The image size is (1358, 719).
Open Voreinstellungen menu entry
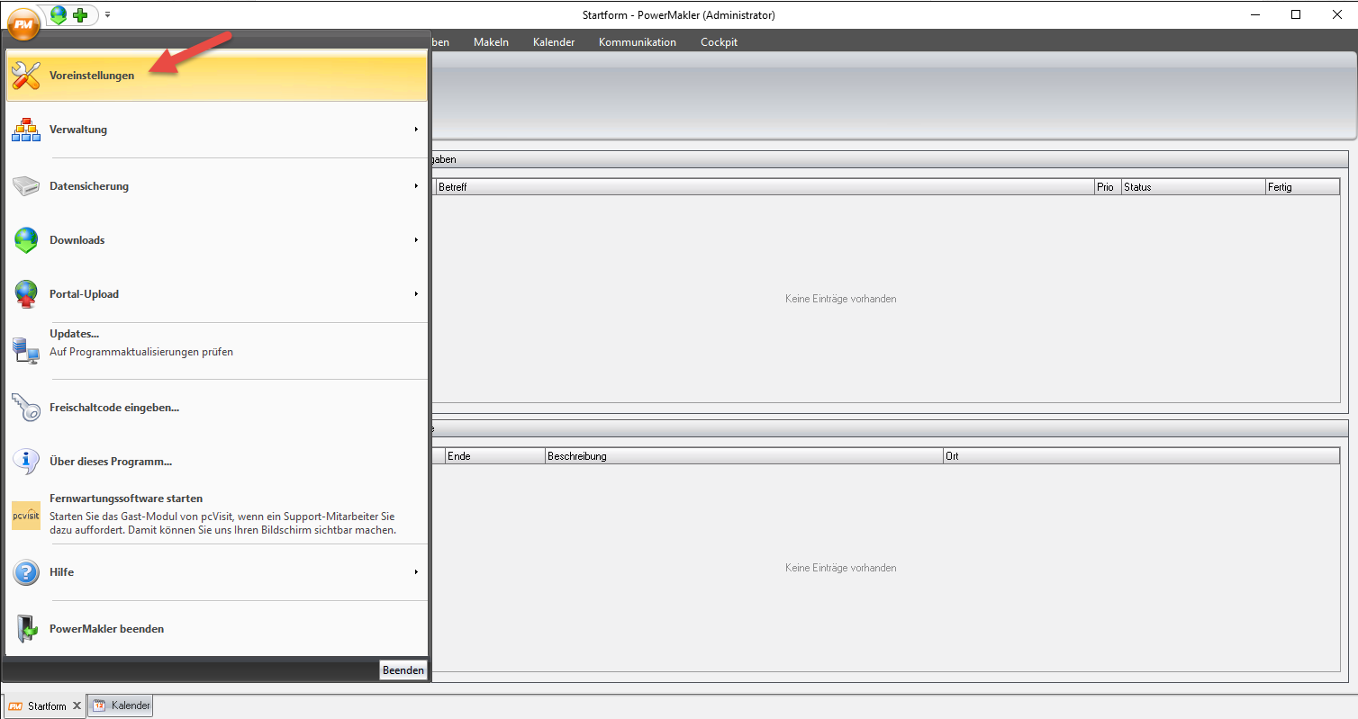point(216,76)
